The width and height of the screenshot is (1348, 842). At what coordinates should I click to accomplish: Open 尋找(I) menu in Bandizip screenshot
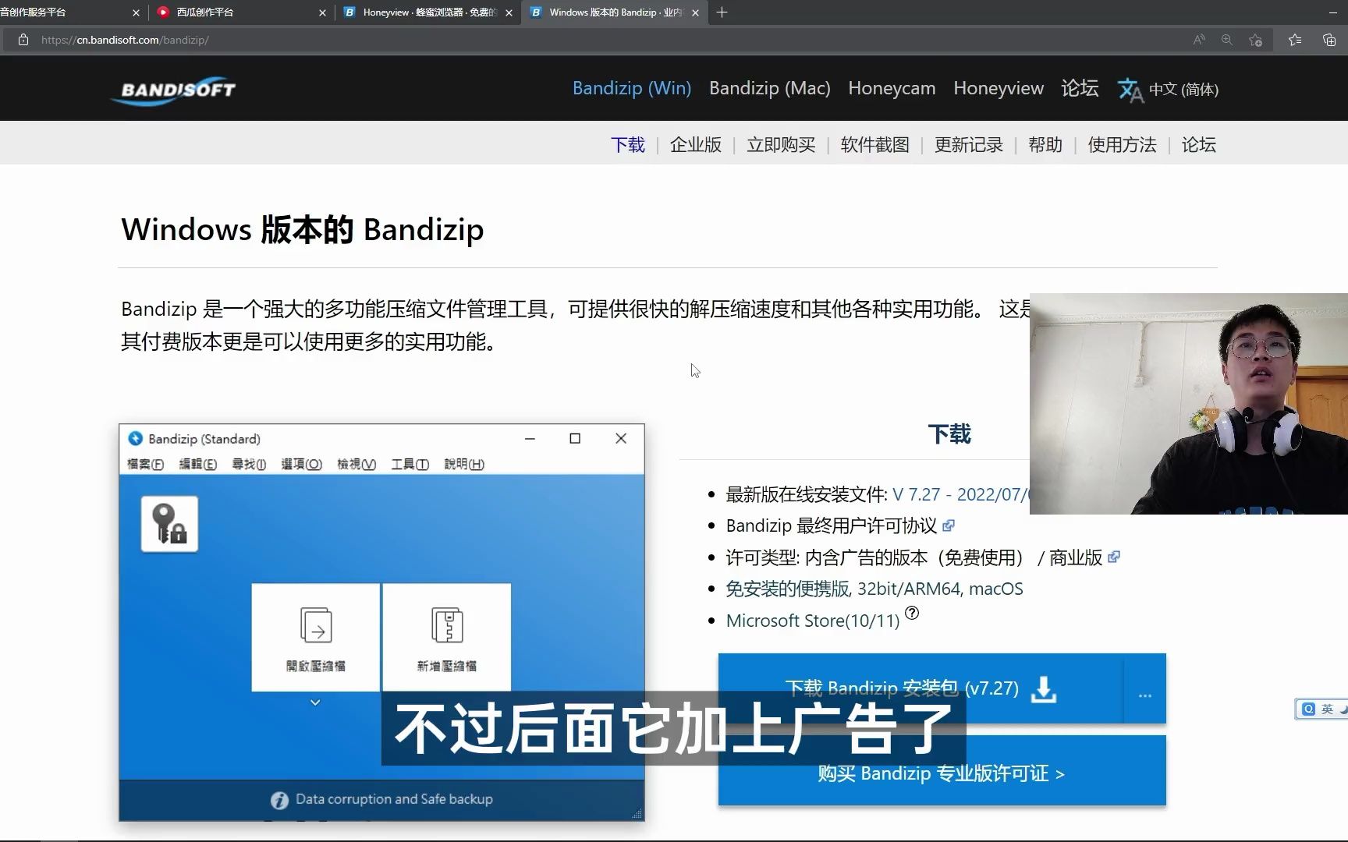tap(249, 464)
